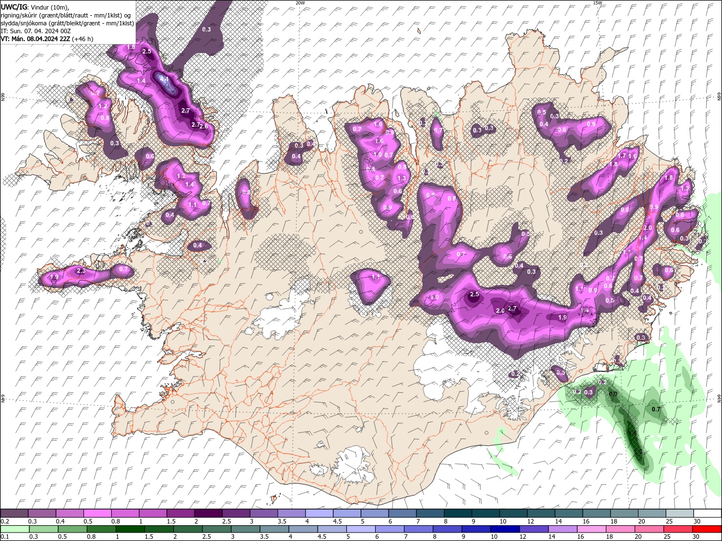The width and height of the screenshot is (722, 541).
Task: Click the '0.7' rain value in the green offshore area
Action: [x=656, y=409]
